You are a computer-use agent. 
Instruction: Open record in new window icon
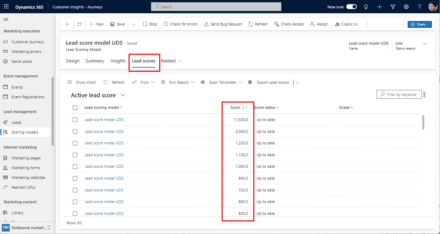click(x=79, y=24)
